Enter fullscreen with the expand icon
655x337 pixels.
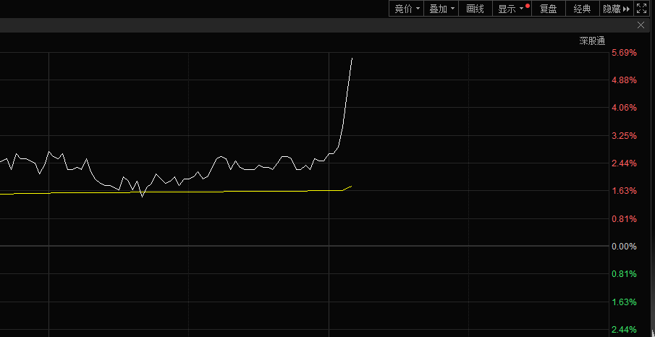[x=641, y=9]
